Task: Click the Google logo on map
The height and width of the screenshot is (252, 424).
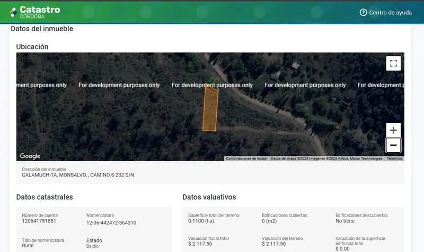Action: (30, 156)
